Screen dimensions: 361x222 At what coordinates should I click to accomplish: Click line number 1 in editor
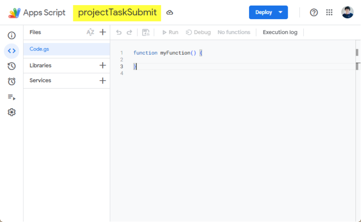pyautogui.click(x=122, y=53)
